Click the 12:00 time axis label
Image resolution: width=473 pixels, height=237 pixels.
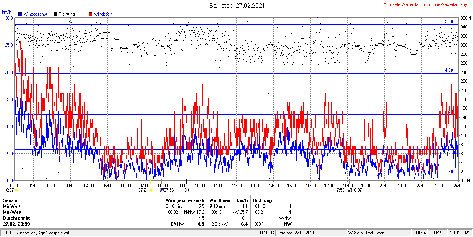(x=237, y=186)
